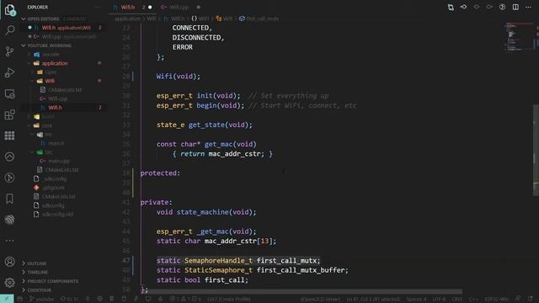Screen dimensions: 539x303
Task: Switch to the Wifi.h editor tab
Action: coord(132,8)
